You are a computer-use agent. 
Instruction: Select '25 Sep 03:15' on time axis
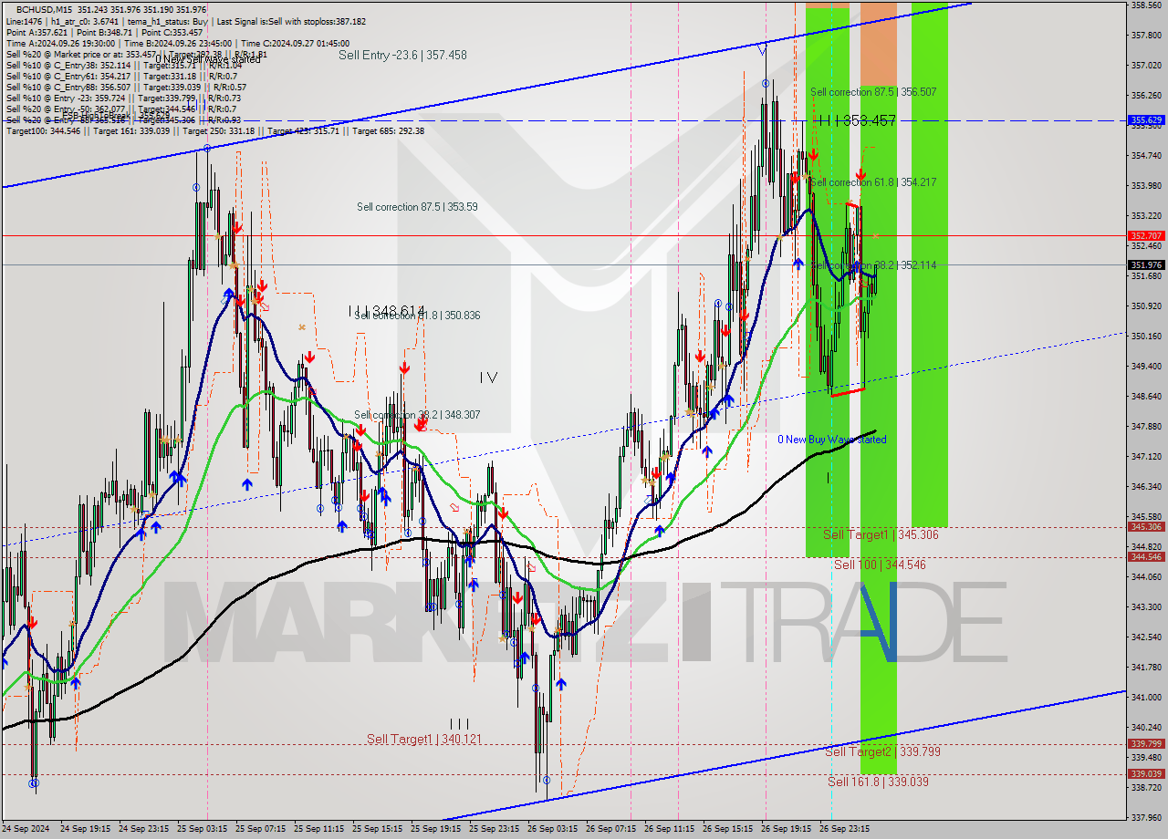[x=202, y=829]
